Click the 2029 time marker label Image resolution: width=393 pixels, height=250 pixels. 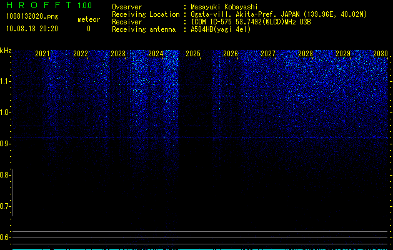(x=343, y=54)
